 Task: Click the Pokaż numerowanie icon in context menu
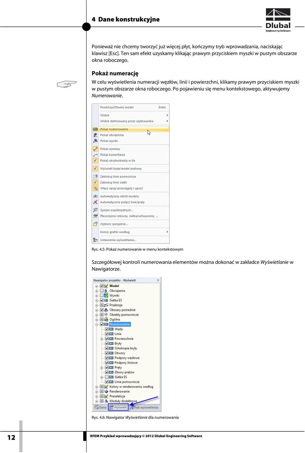coord(95,129)
